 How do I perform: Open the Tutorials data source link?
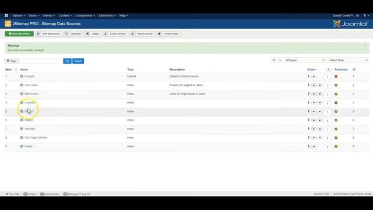(30, 129)
